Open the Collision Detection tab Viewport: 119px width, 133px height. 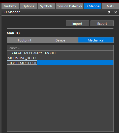69,6
